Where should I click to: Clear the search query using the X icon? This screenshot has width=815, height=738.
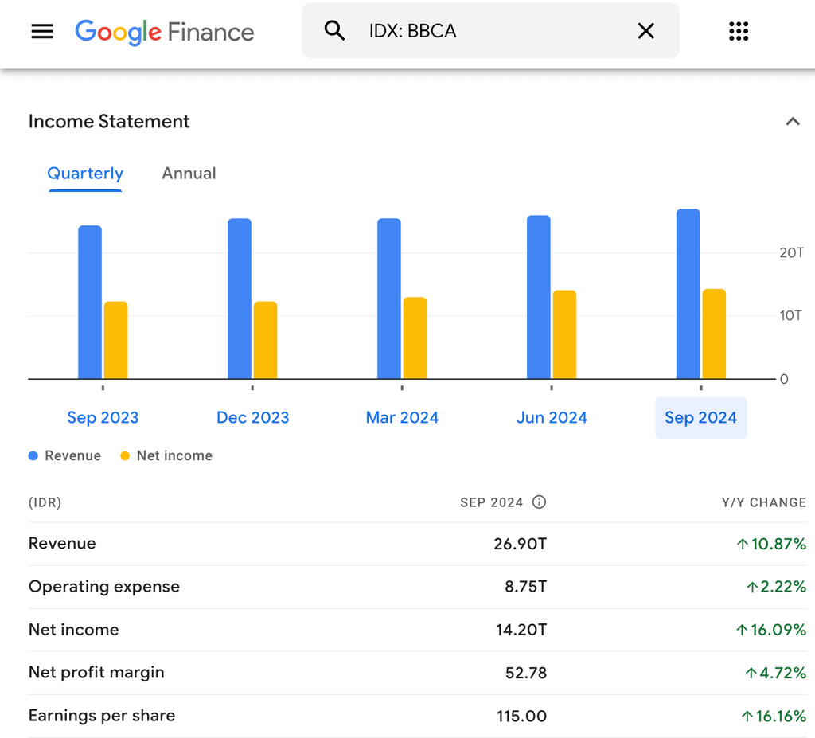pos(645,30)
